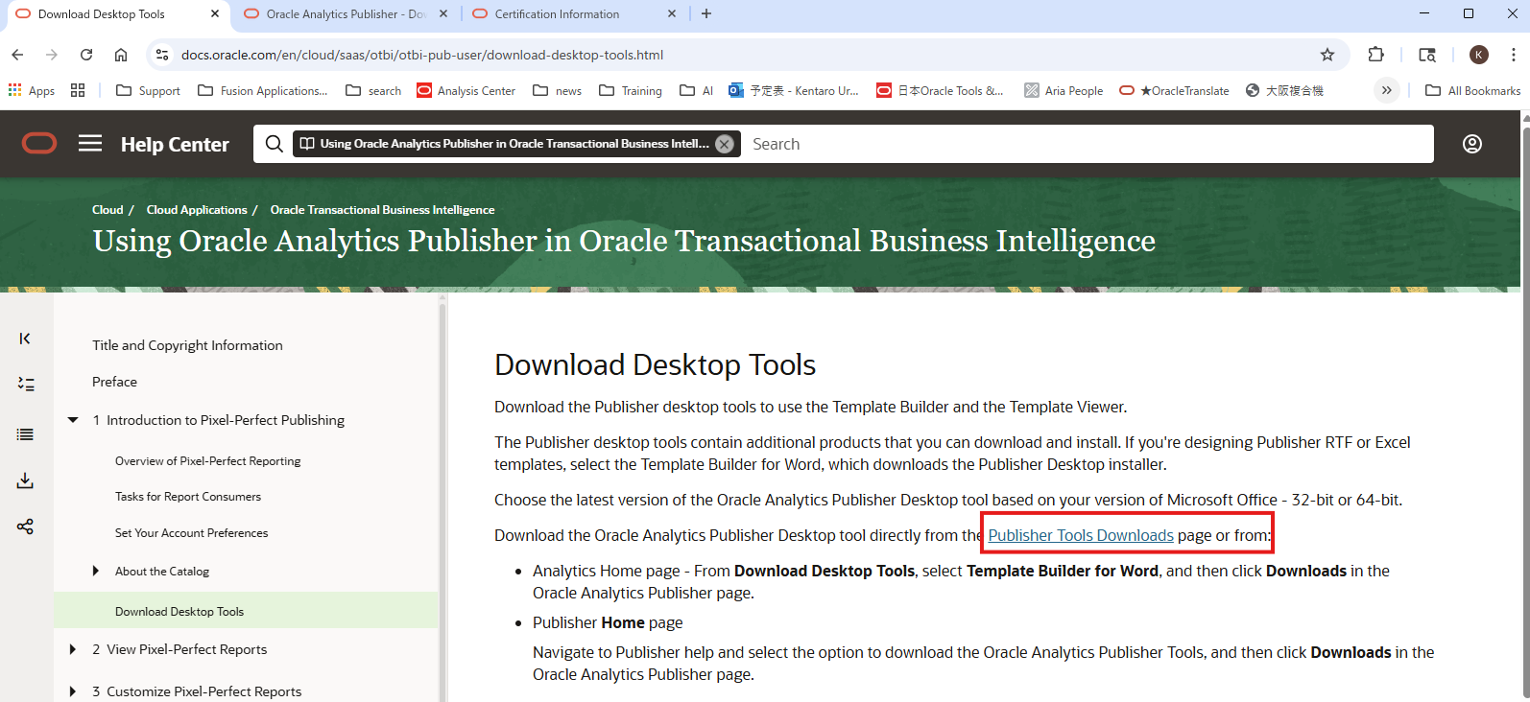Click the share icon in the left sidebar
Viewport: 1530px width, 702px height.
tap(26, 526)
